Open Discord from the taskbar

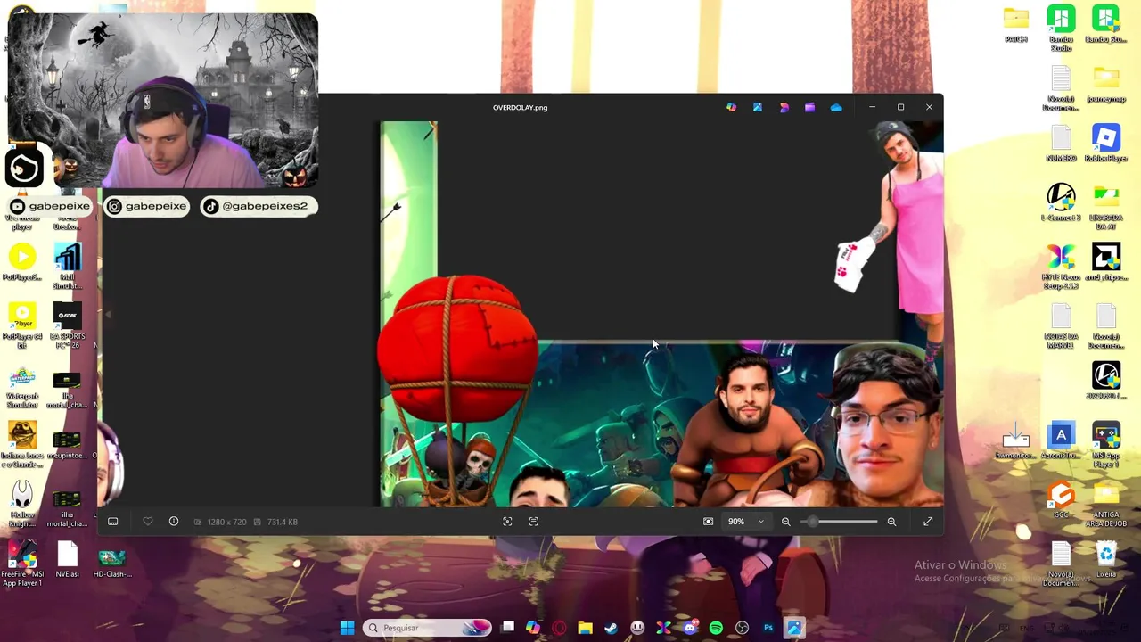(690, 628)
